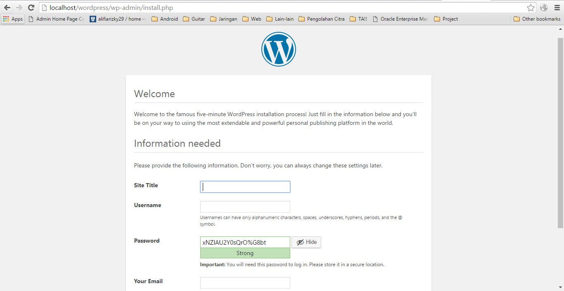Click the Password label
This screenshot has width=564, height=291.
click(x=147, y=241)
